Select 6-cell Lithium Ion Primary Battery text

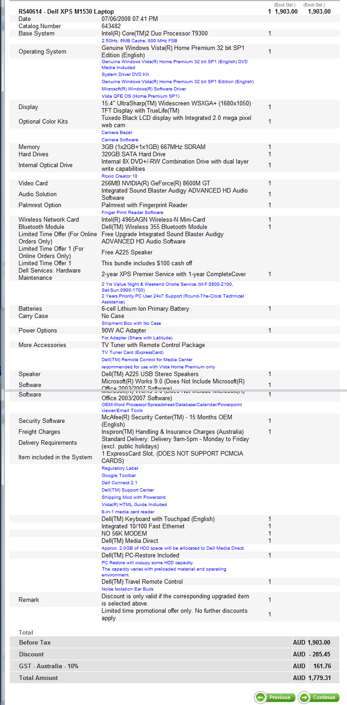click(145, 308)
